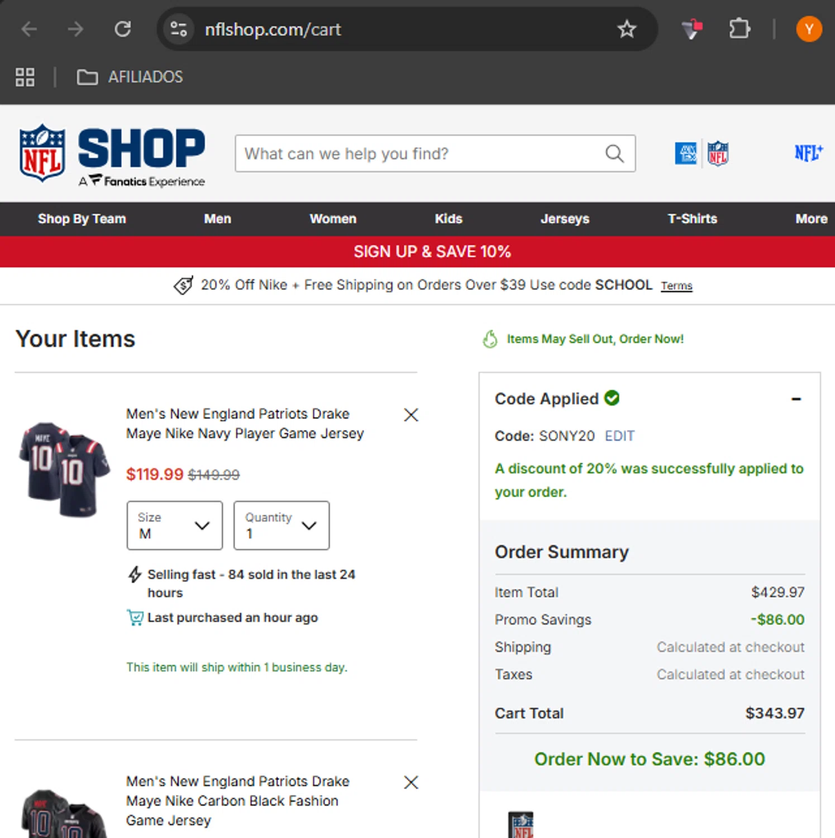Open the Size M dropdown

click(x=175, y=525)
